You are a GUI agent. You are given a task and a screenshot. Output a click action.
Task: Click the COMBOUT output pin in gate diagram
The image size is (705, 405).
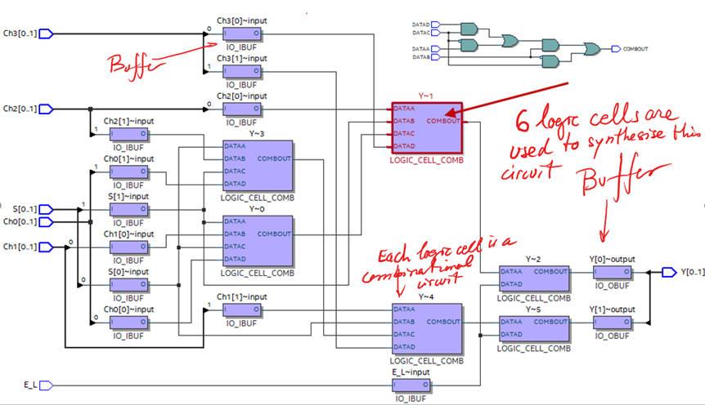(616, 49)
